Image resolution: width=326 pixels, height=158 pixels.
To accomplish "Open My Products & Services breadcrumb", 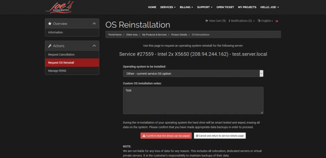I will click(x=154, y=35).
